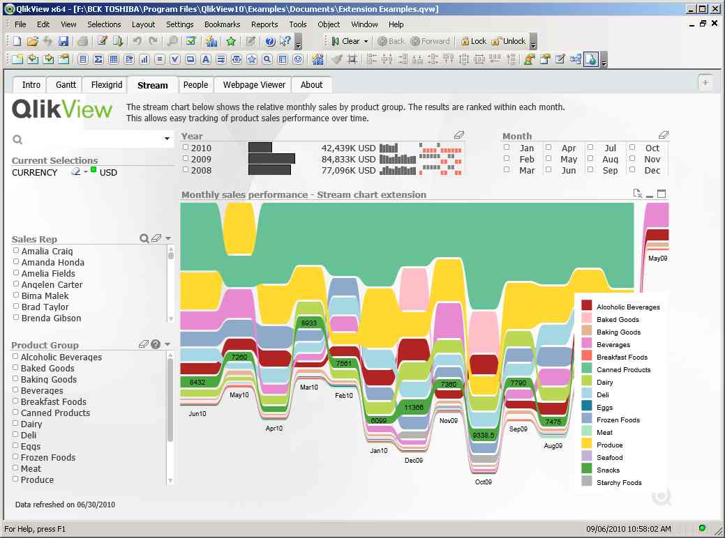Click the help question mark in Product Group
725x538 pixels.
pyautogui.click(x=156, y=344)
